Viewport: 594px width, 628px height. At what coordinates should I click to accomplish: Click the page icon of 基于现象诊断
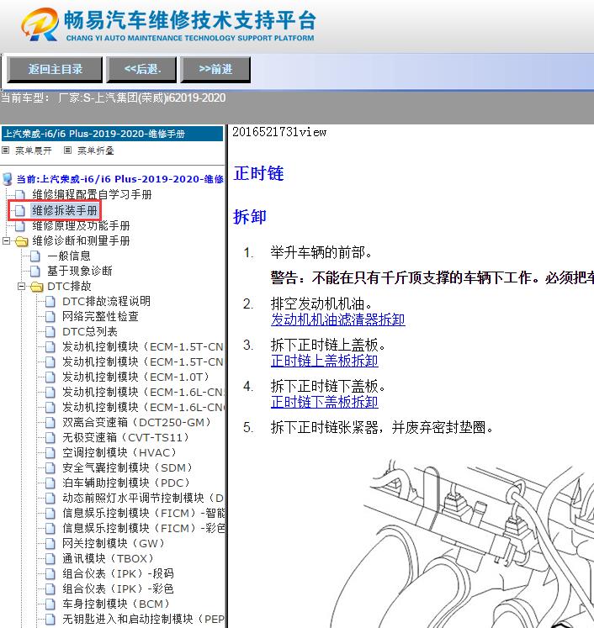click(x=35, y=272)
